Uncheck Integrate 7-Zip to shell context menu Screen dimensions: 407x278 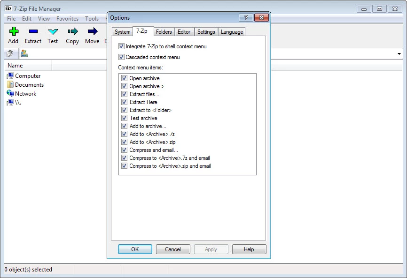122,46
